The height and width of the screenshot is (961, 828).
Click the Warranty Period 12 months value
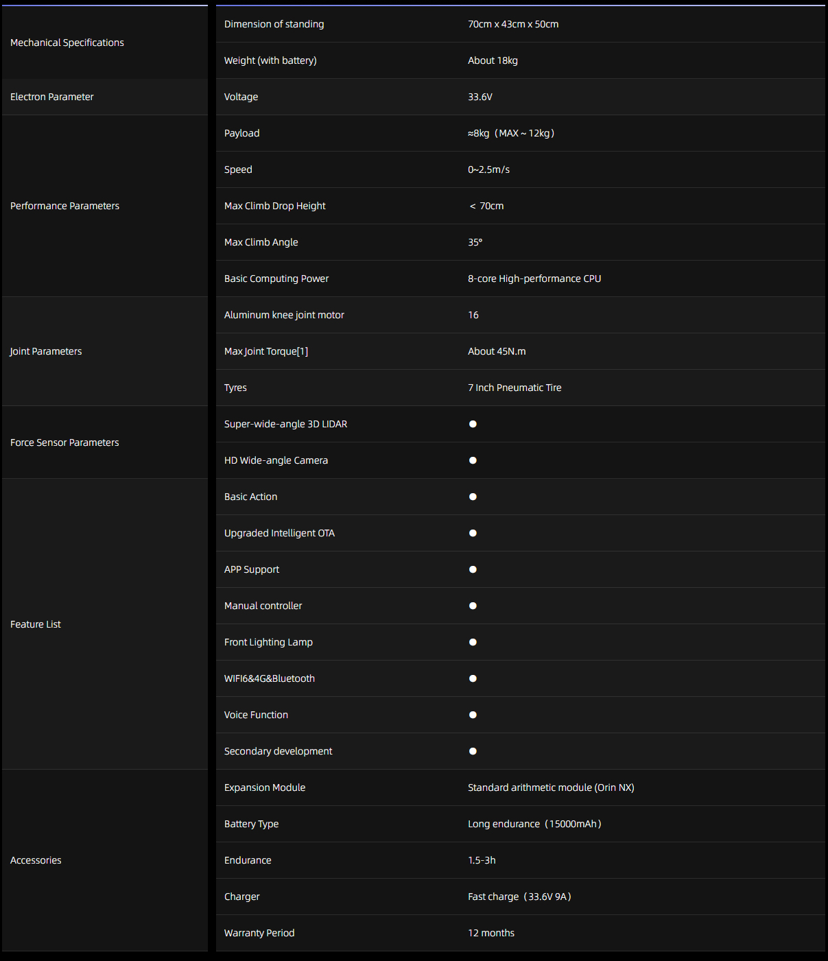491,933
